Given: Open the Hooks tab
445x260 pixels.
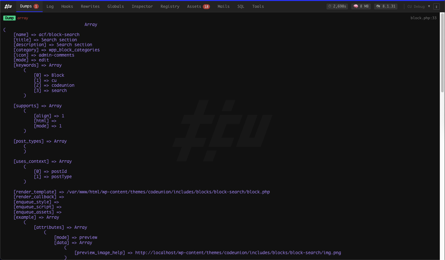Looking at the screenshot, I should [67, 6].
